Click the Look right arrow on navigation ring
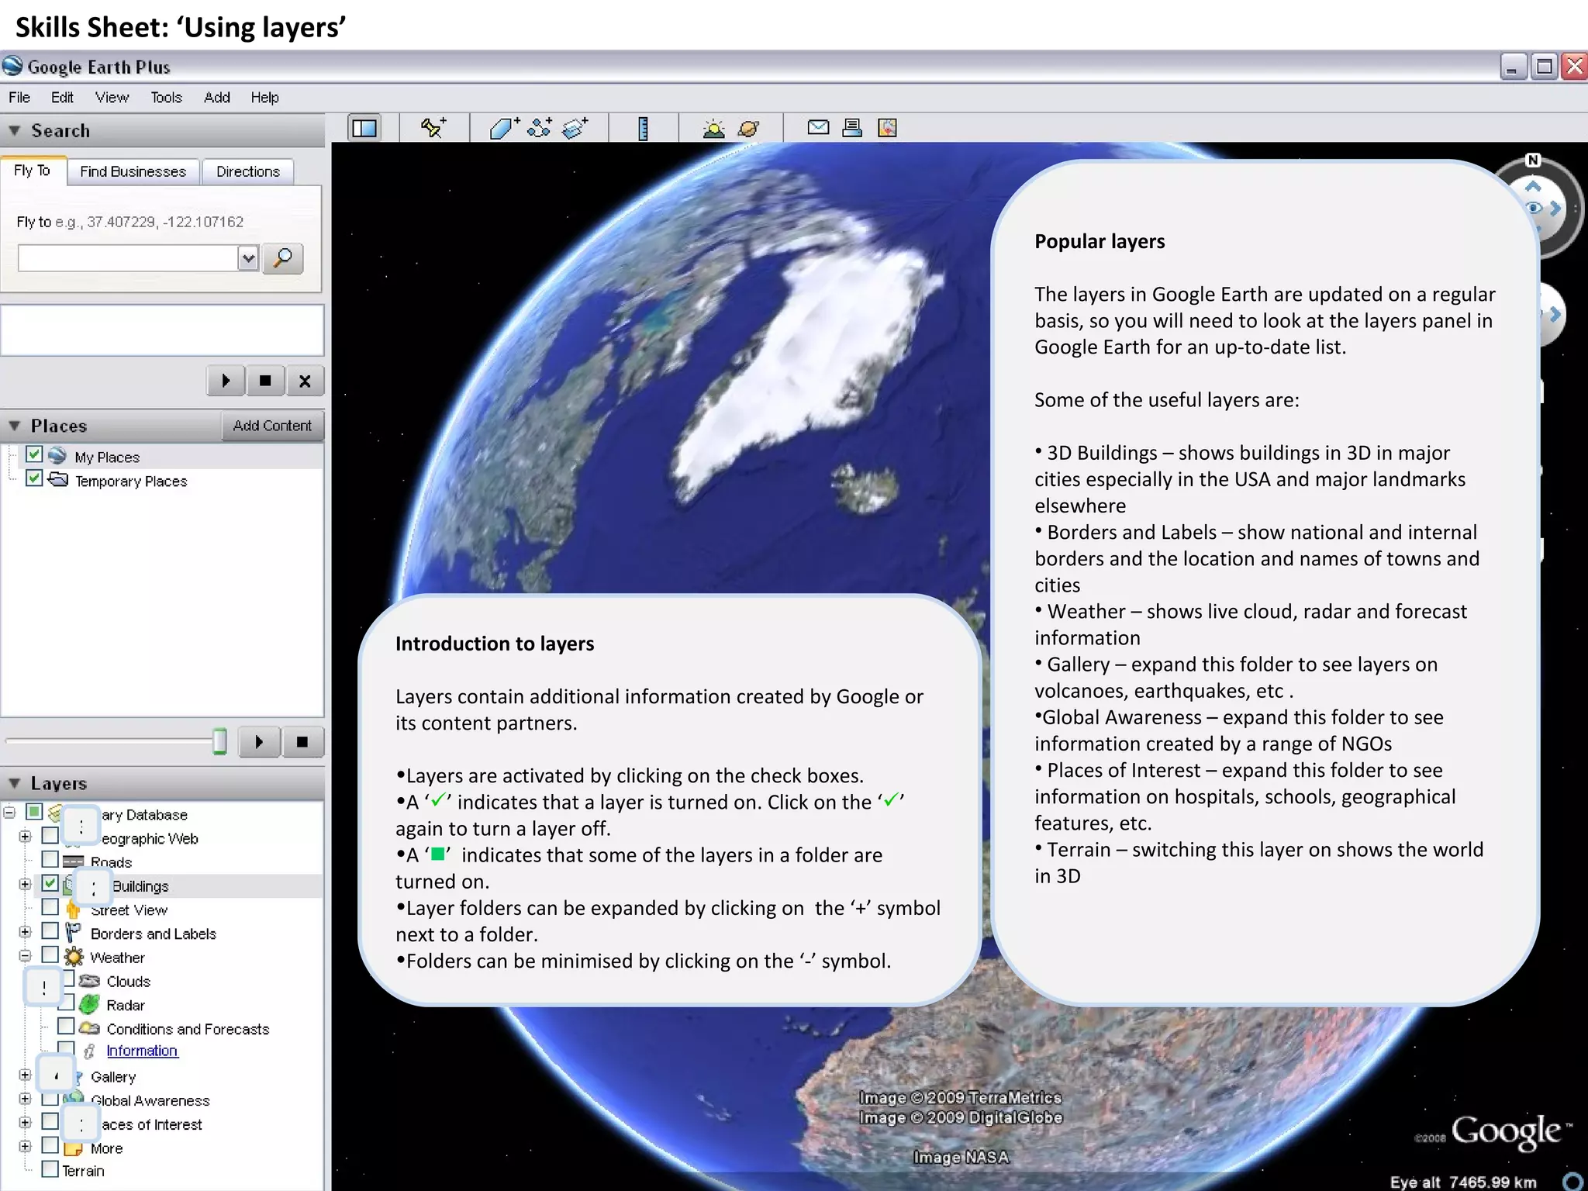 point(1555,208)
